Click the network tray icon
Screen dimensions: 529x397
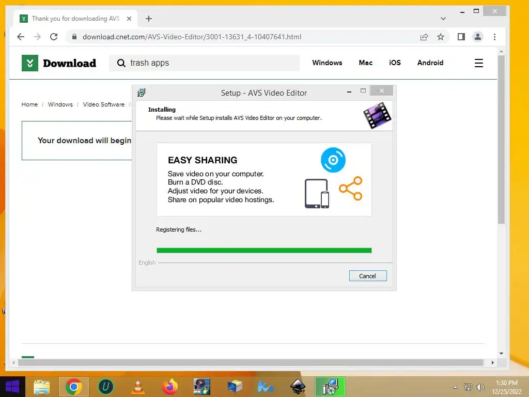point(468,387)
